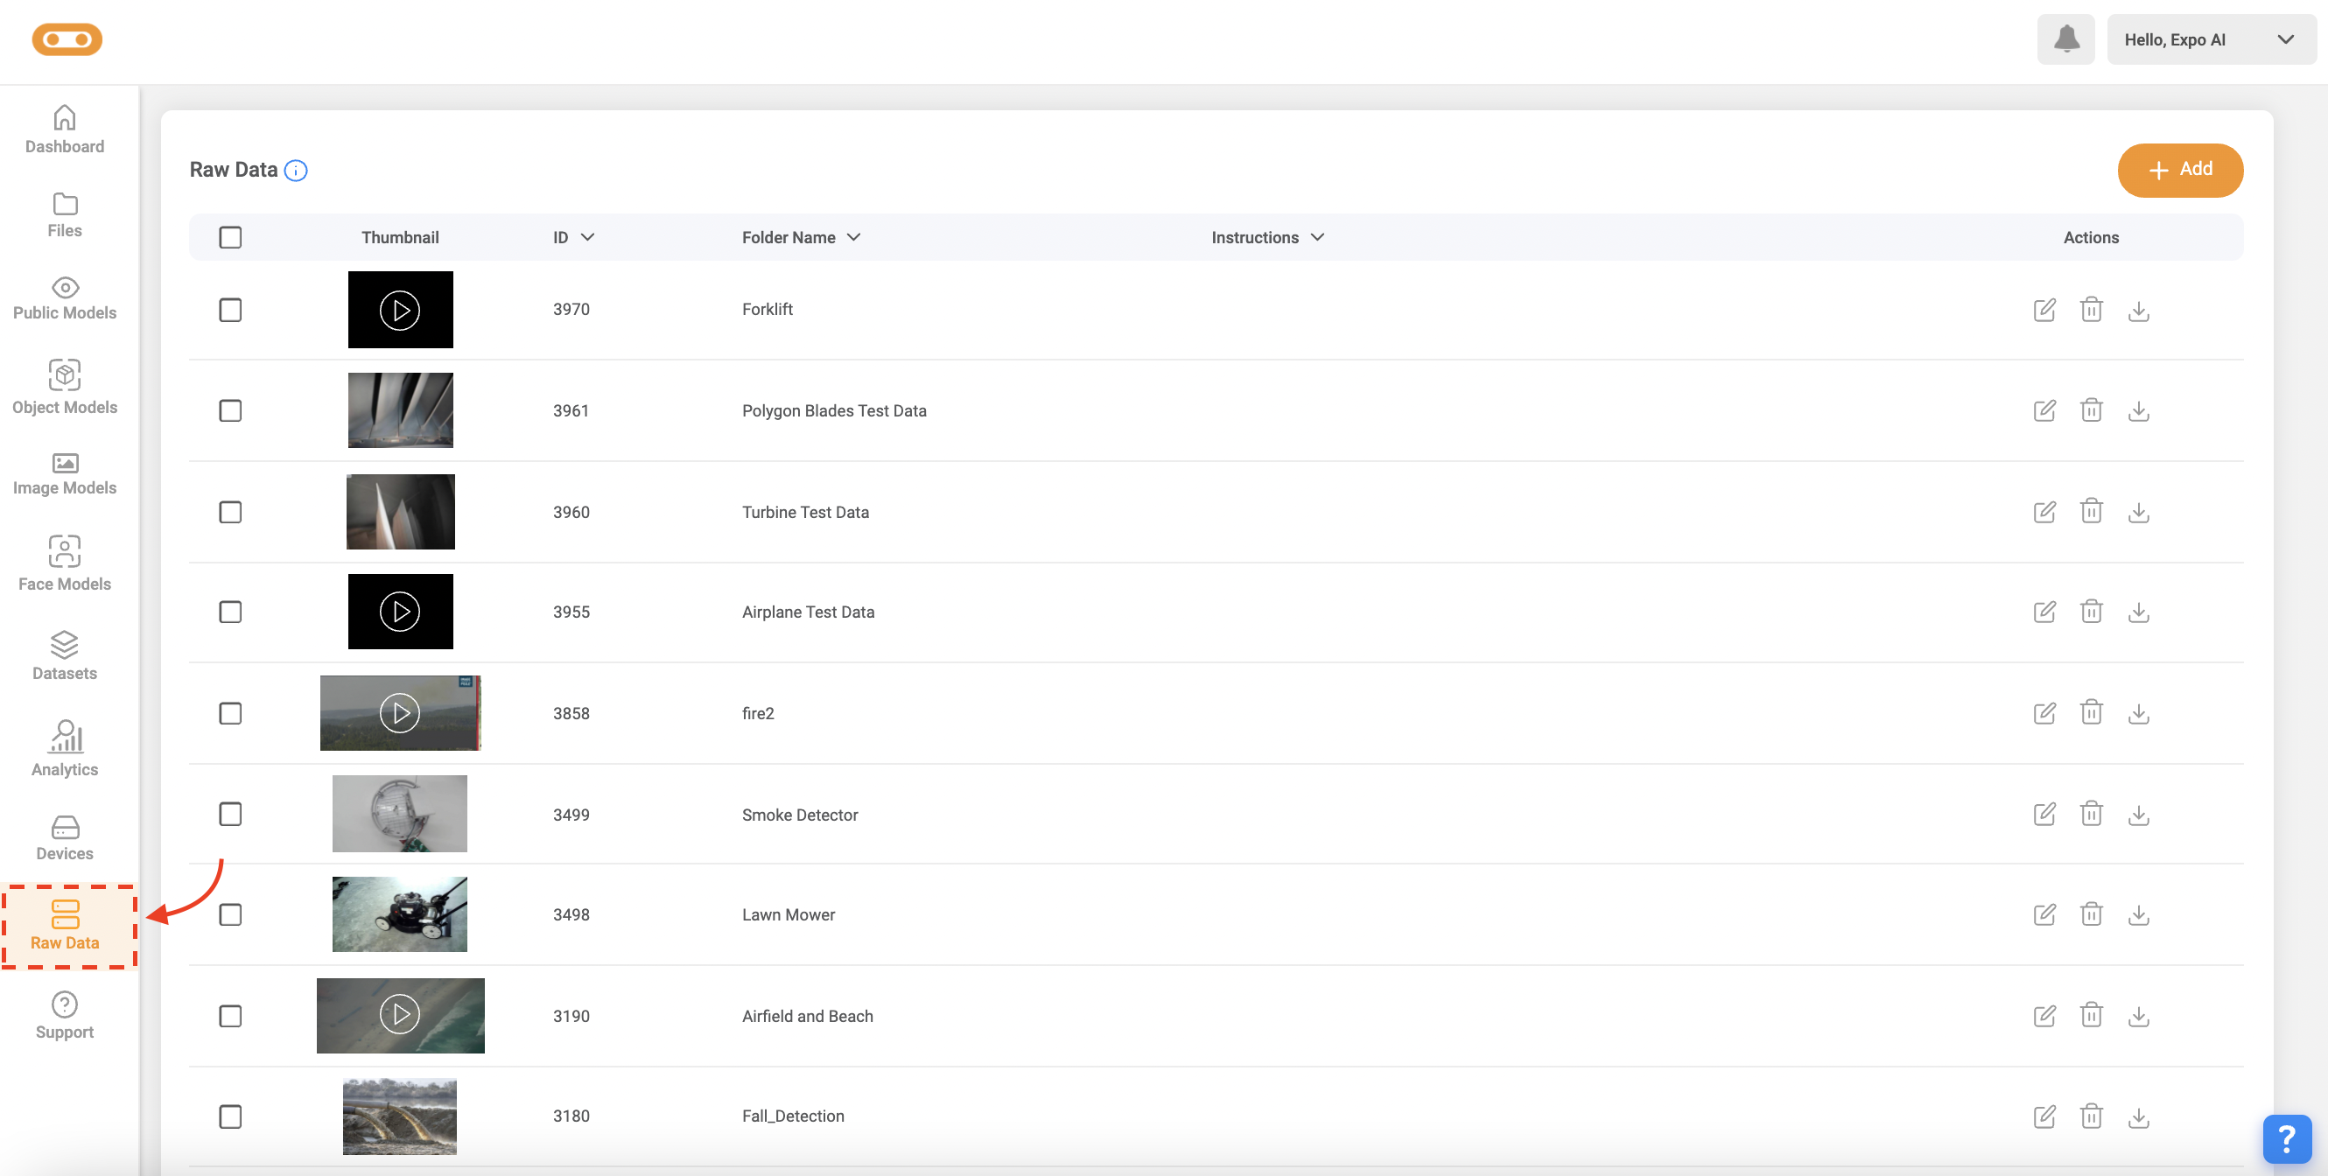This screenshot has width=2328, height=1176.
Task: Edit the Forklift folder entry
Action: pos(2044,310)
